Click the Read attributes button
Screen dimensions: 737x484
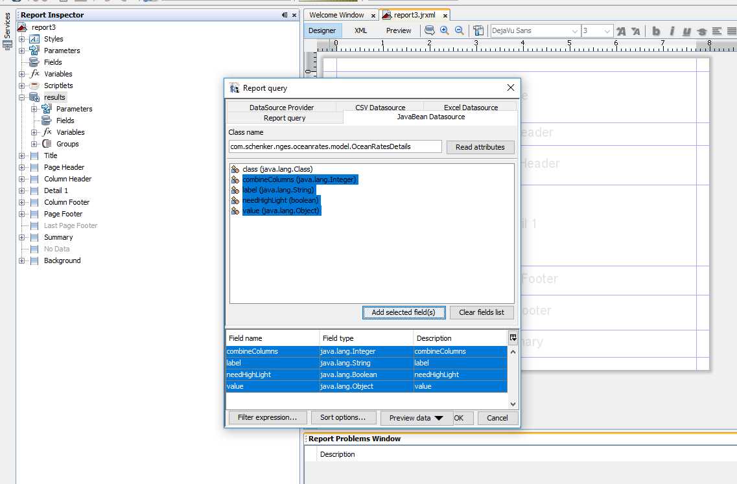coord(480,147)
